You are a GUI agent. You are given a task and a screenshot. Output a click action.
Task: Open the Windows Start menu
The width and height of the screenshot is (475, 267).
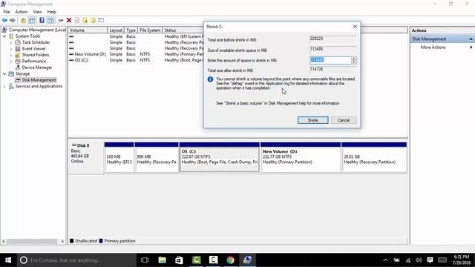click(x=8, y=260)
